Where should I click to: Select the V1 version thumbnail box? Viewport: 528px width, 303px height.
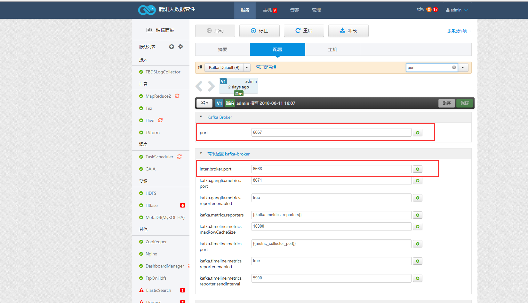point(238,86)
